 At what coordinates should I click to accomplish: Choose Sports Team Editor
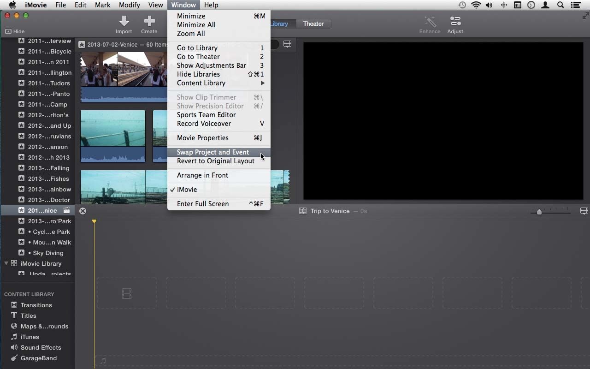pyautogui.click(x=219, y=115)
